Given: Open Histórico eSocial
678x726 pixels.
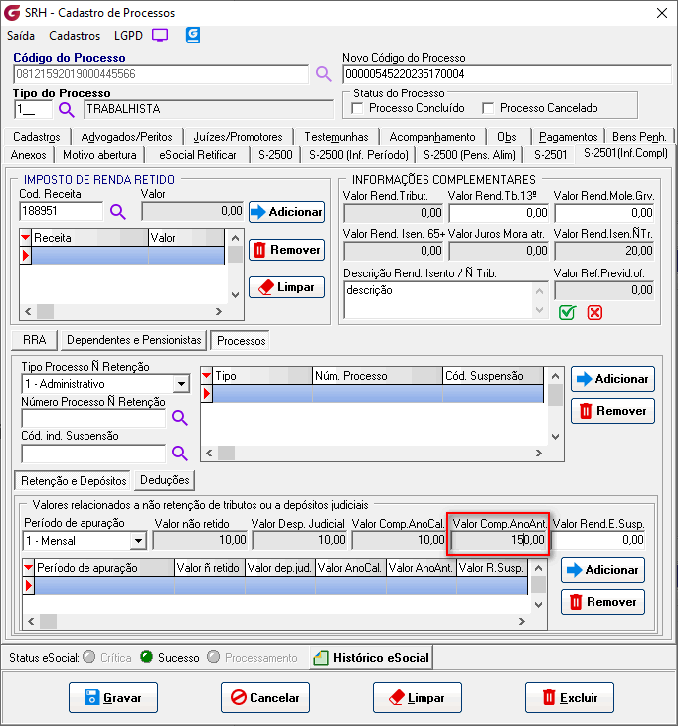Looking at the screenshot, I should coord(371,657).
